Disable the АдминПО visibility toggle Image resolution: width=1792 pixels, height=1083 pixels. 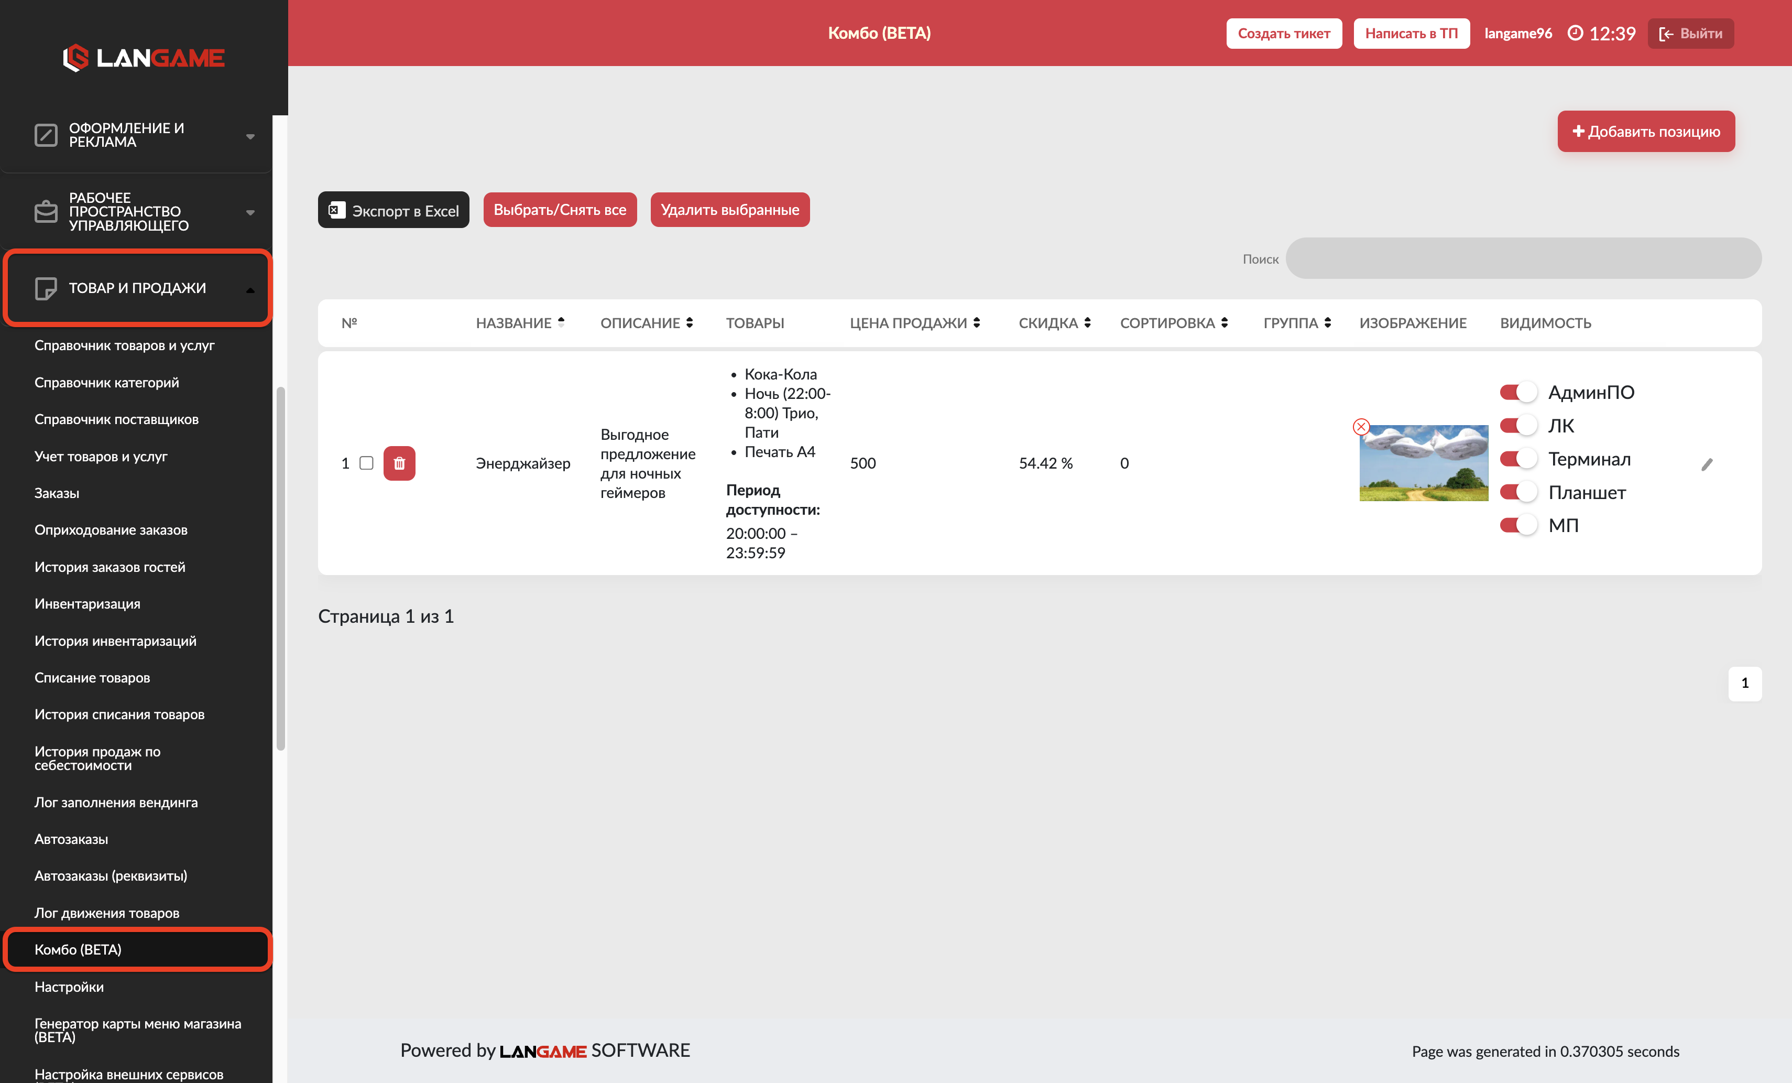[1518, 392]
